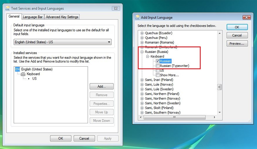
Task: Select the Sami, Skolt (Finland) row
Action: [159, 108]
